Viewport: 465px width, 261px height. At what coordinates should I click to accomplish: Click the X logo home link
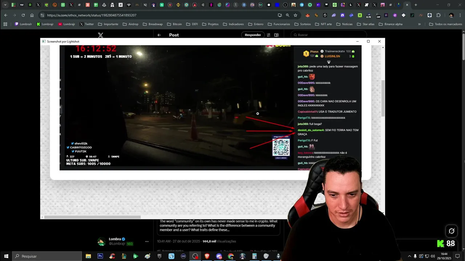tap(101, 35)
